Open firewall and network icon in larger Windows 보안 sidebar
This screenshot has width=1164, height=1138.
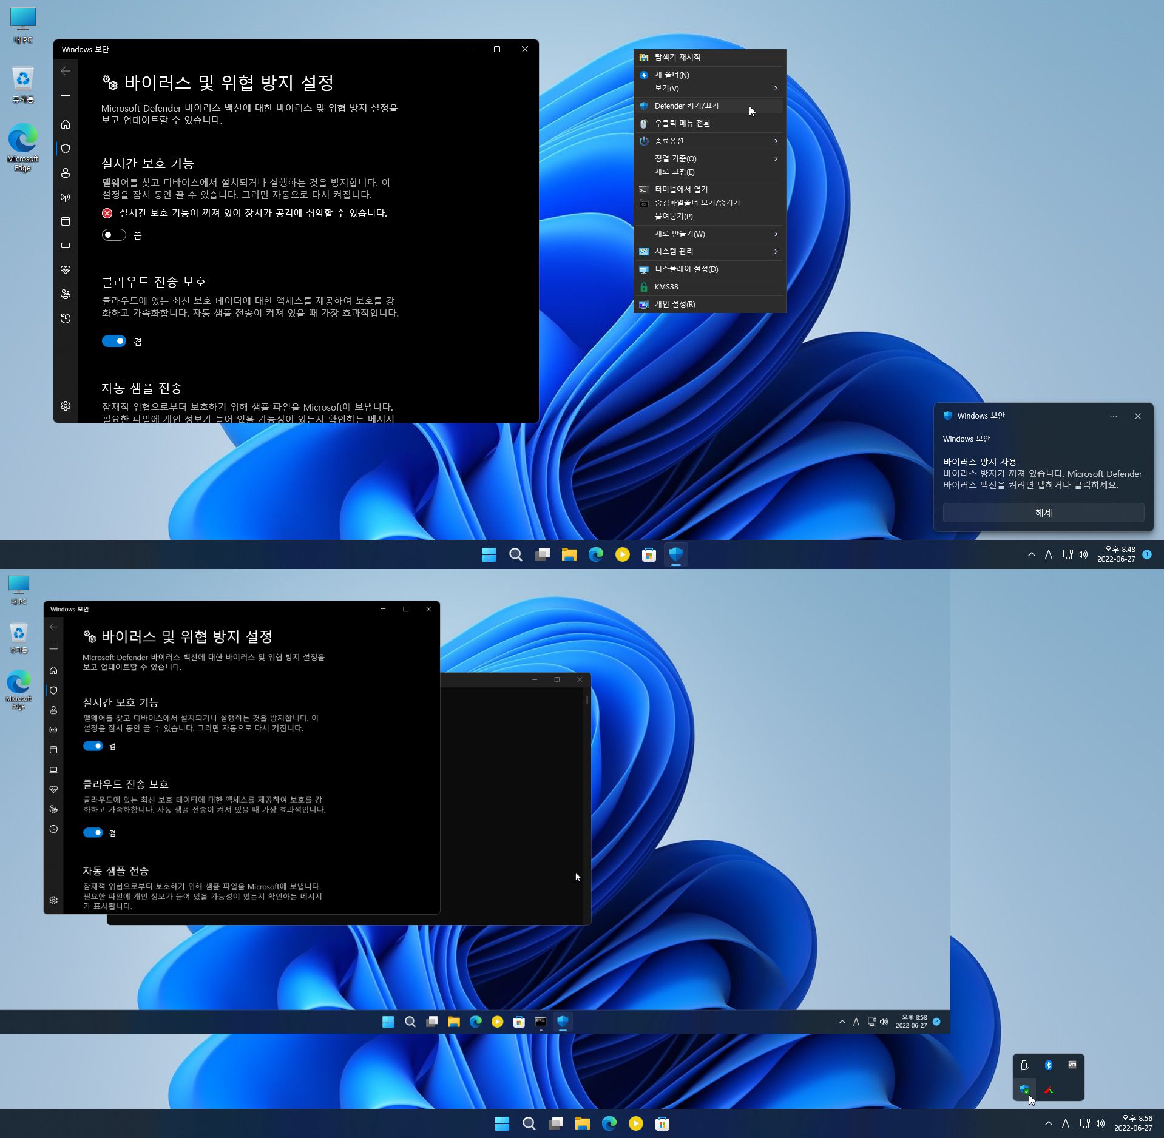(x=66, y=197)
